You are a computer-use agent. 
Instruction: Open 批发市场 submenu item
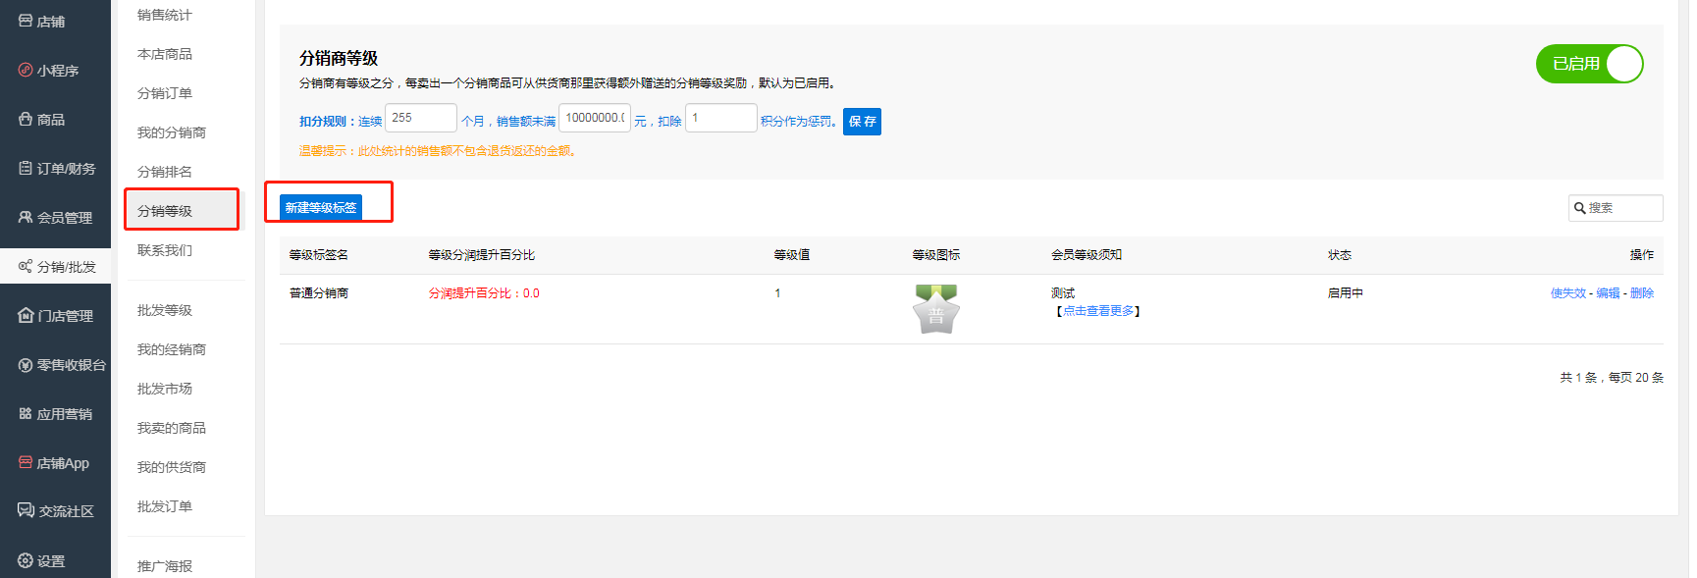165,389
